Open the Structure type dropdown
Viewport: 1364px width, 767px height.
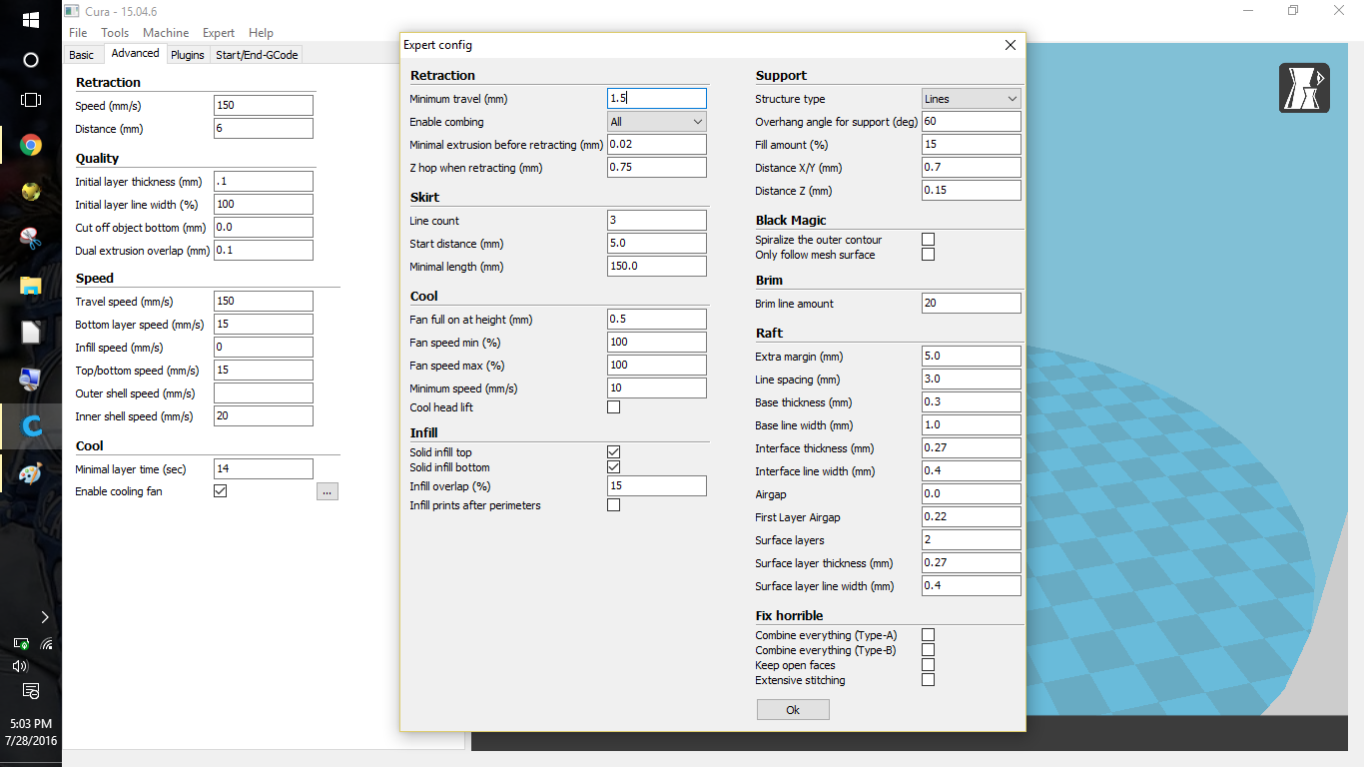click(971, 99)
